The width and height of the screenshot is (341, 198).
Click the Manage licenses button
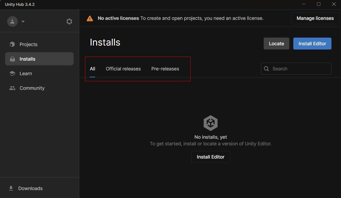click(315, 18)
